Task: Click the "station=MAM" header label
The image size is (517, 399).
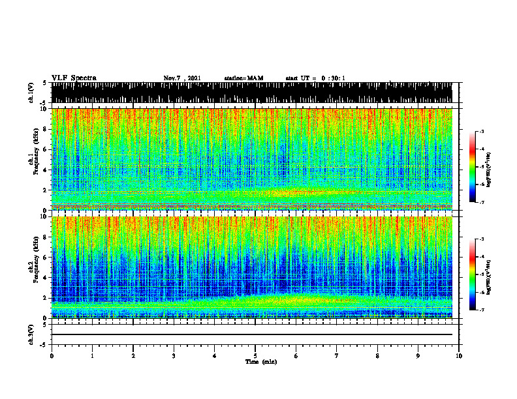Action: pos(243,78)
